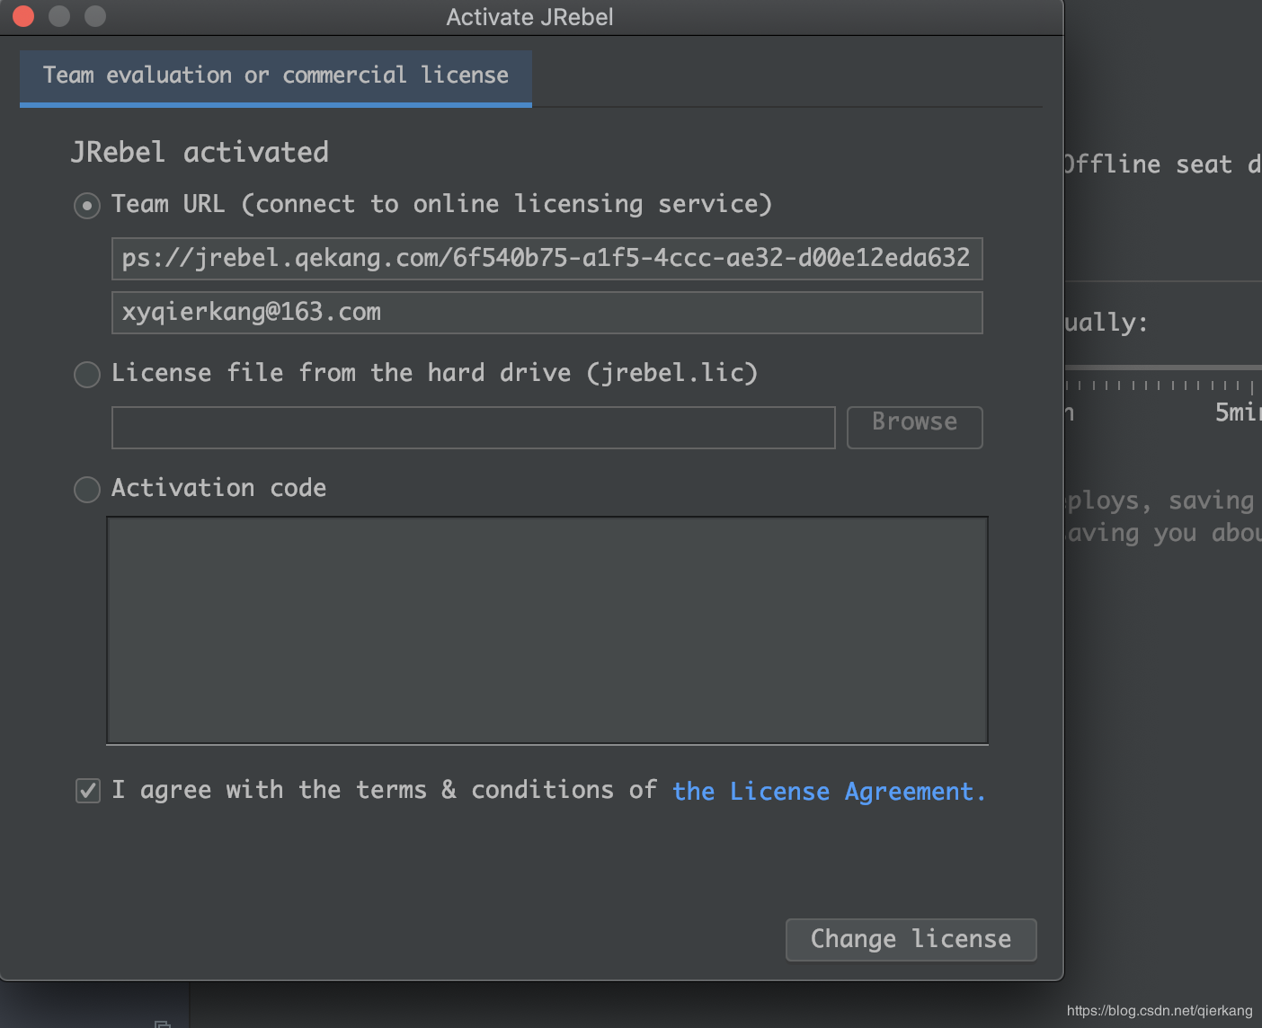Click the Team URL address field
This screenshot has height=1028, width=1262.
(x=547, y=259)
